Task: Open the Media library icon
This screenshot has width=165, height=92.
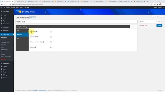Action: pyautogui.click(x=2, y=18)
